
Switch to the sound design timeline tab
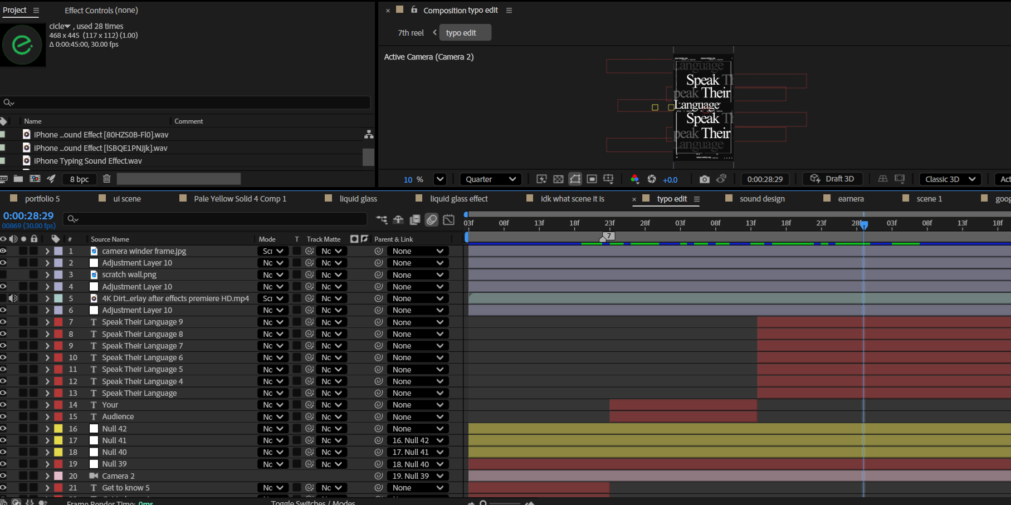point(761,199)
